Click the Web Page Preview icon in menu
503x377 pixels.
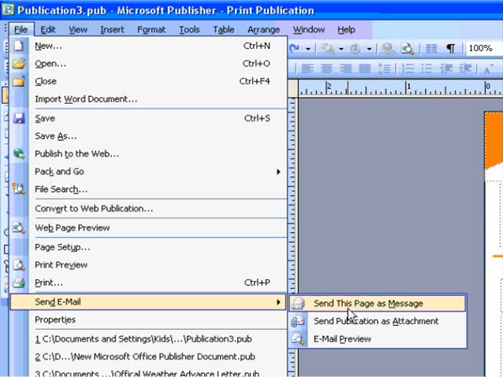(x=19, y=227)
